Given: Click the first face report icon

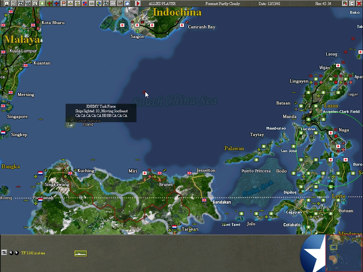Looking at the screenshot, I should (x=21, y=4).
